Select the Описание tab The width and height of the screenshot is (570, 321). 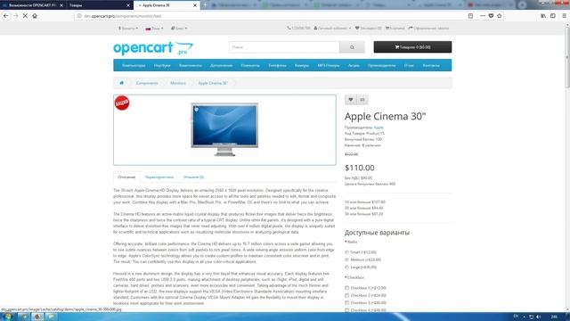[x=126, y=177]
